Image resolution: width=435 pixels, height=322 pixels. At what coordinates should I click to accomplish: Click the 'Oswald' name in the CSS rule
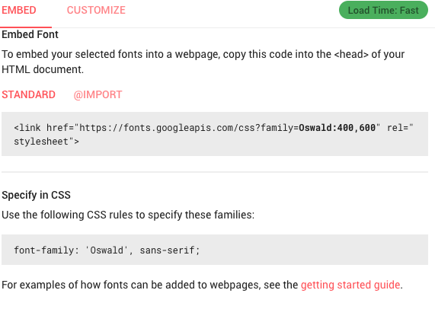(x=107, y=250)
